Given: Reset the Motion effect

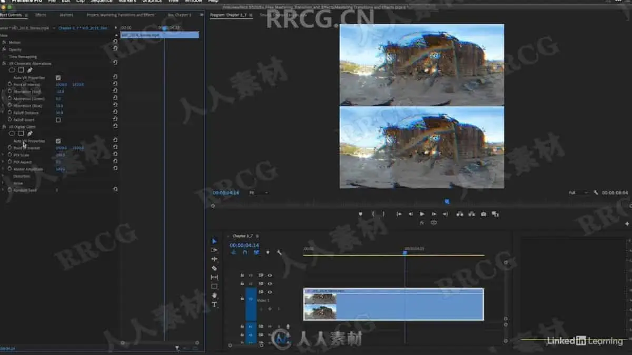Looking at the screenshot, I should [115, 42].
